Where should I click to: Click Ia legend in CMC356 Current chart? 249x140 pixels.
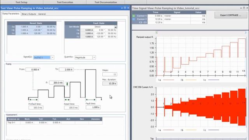coord(166,130)
